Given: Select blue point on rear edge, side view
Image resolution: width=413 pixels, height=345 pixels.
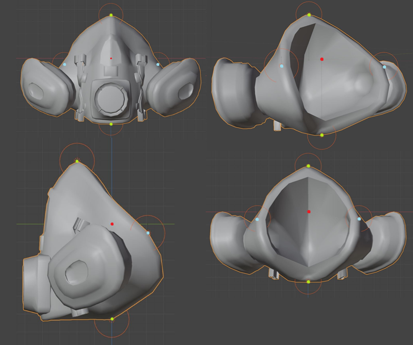Looking at the screenshot, I should [x=148, y=233].
